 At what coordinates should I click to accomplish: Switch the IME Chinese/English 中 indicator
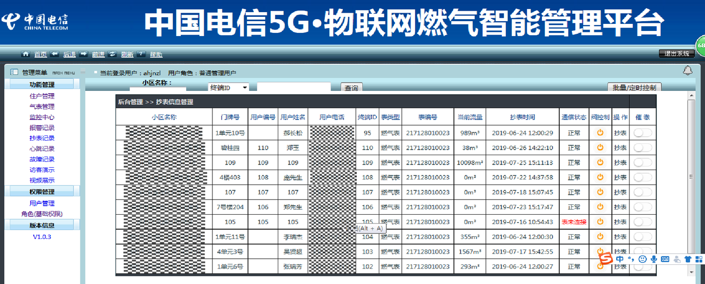click(620, 259)
